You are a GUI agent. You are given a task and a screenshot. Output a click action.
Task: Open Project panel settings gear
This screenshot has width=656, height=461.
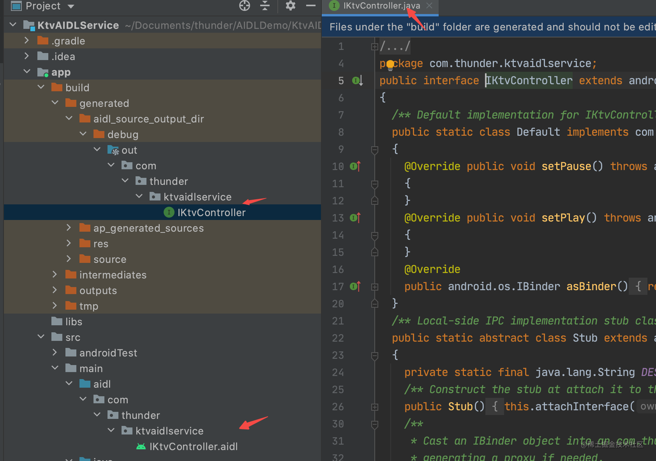291,5
